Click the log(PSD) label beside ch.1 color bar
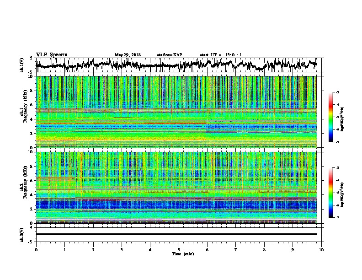362x280 pixels. (x=342, y=119)
